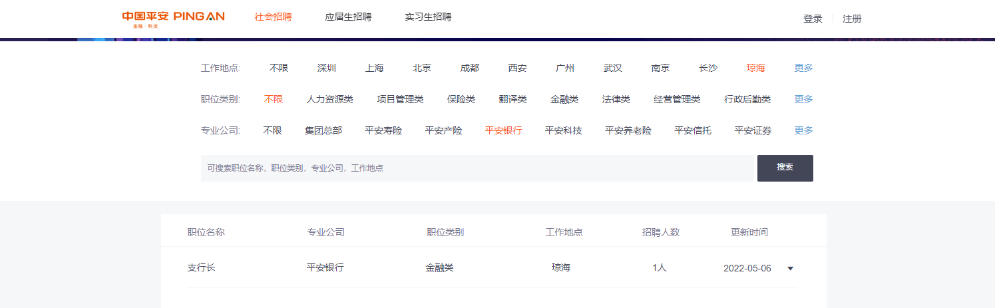This screenshot has width=995, height=308.
Task: Click the 2022-05-06 update date
Action: click(747, 268)
